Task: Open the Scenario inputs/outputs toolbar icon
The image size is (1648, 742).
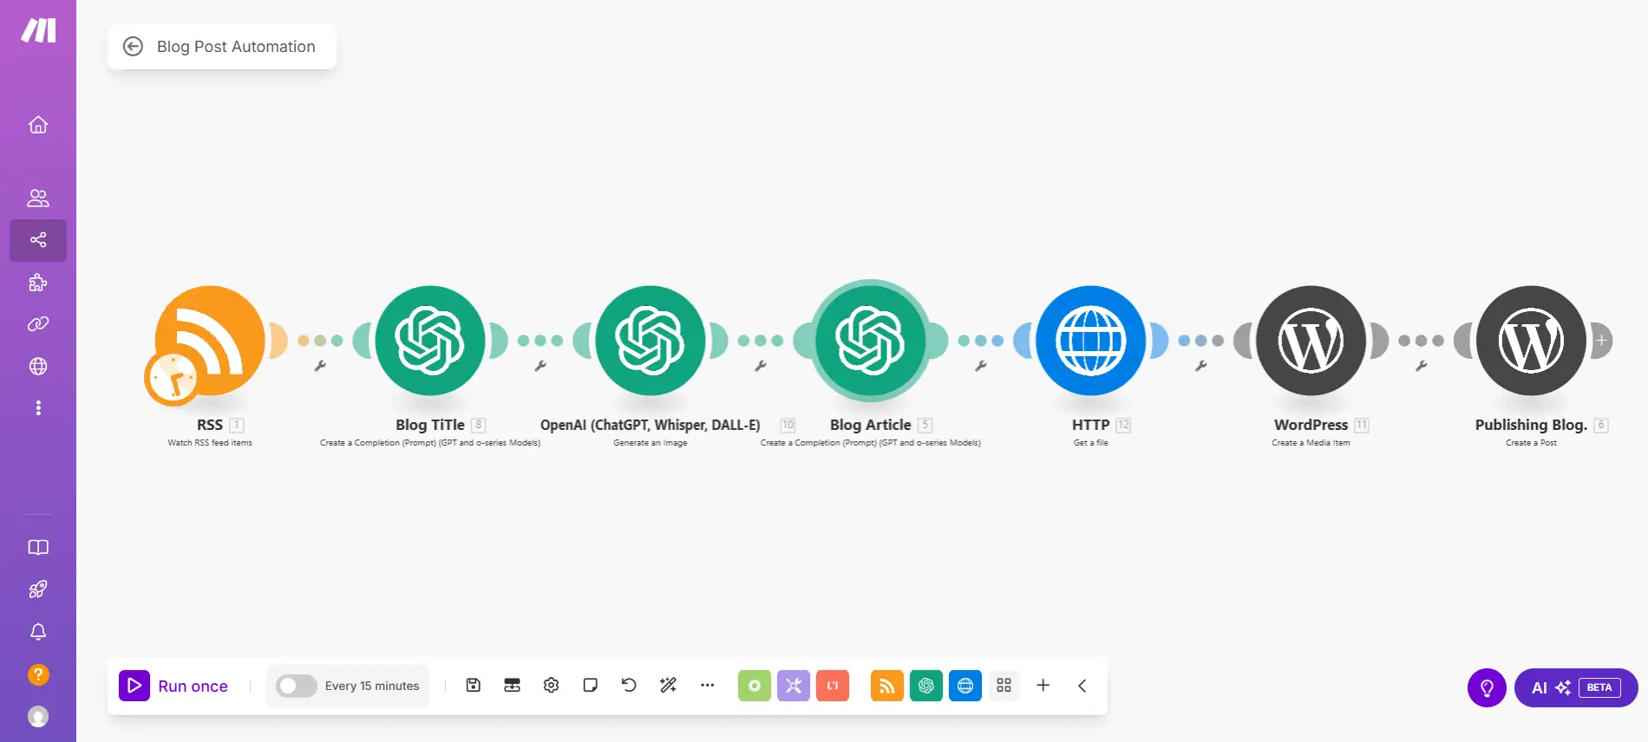Action: coord(512,686)
